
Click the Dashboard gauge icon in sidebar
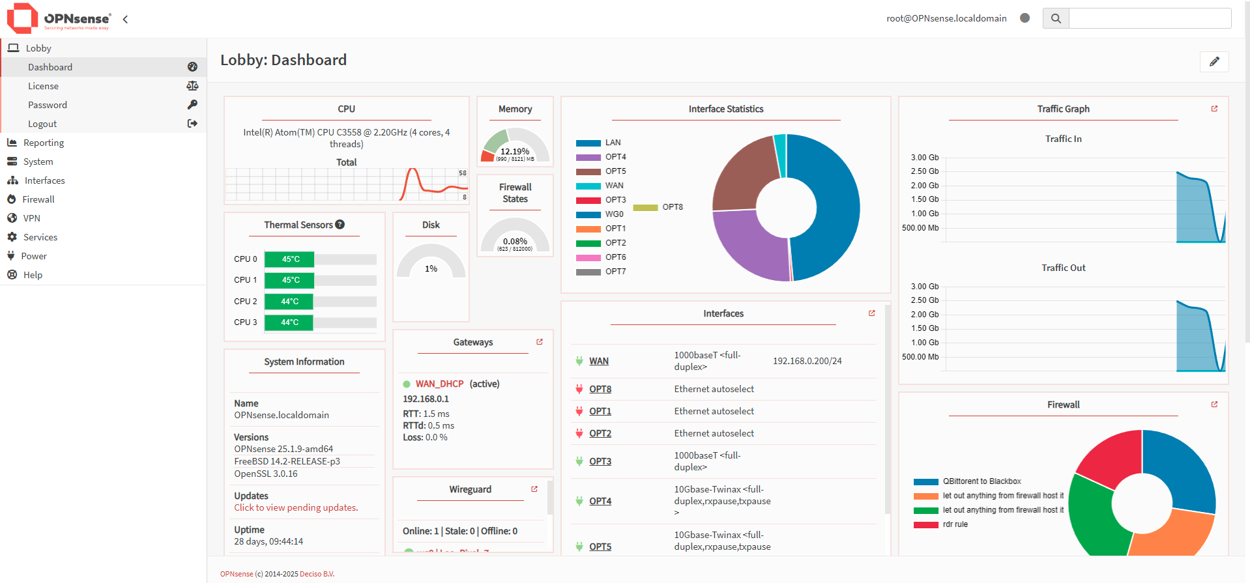click(192, 67)
